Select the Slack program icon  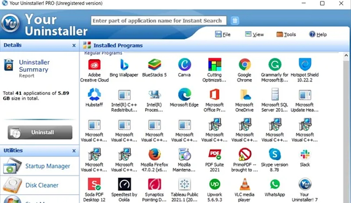click(x=305, y=154)
